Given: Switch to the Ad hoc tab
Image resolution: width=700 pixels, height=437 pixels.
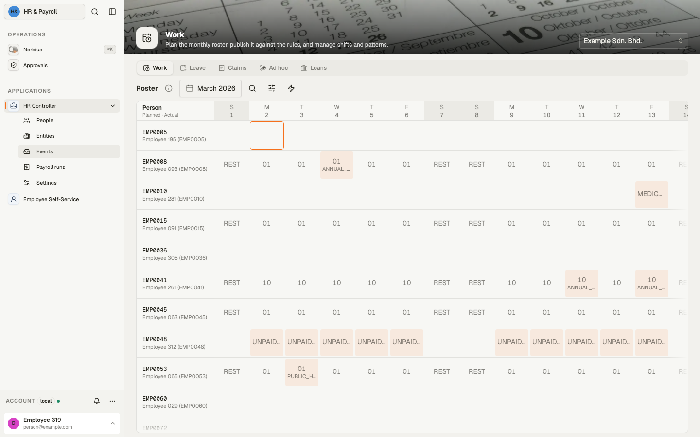Looking at the screenshot, I should point(274,68).
